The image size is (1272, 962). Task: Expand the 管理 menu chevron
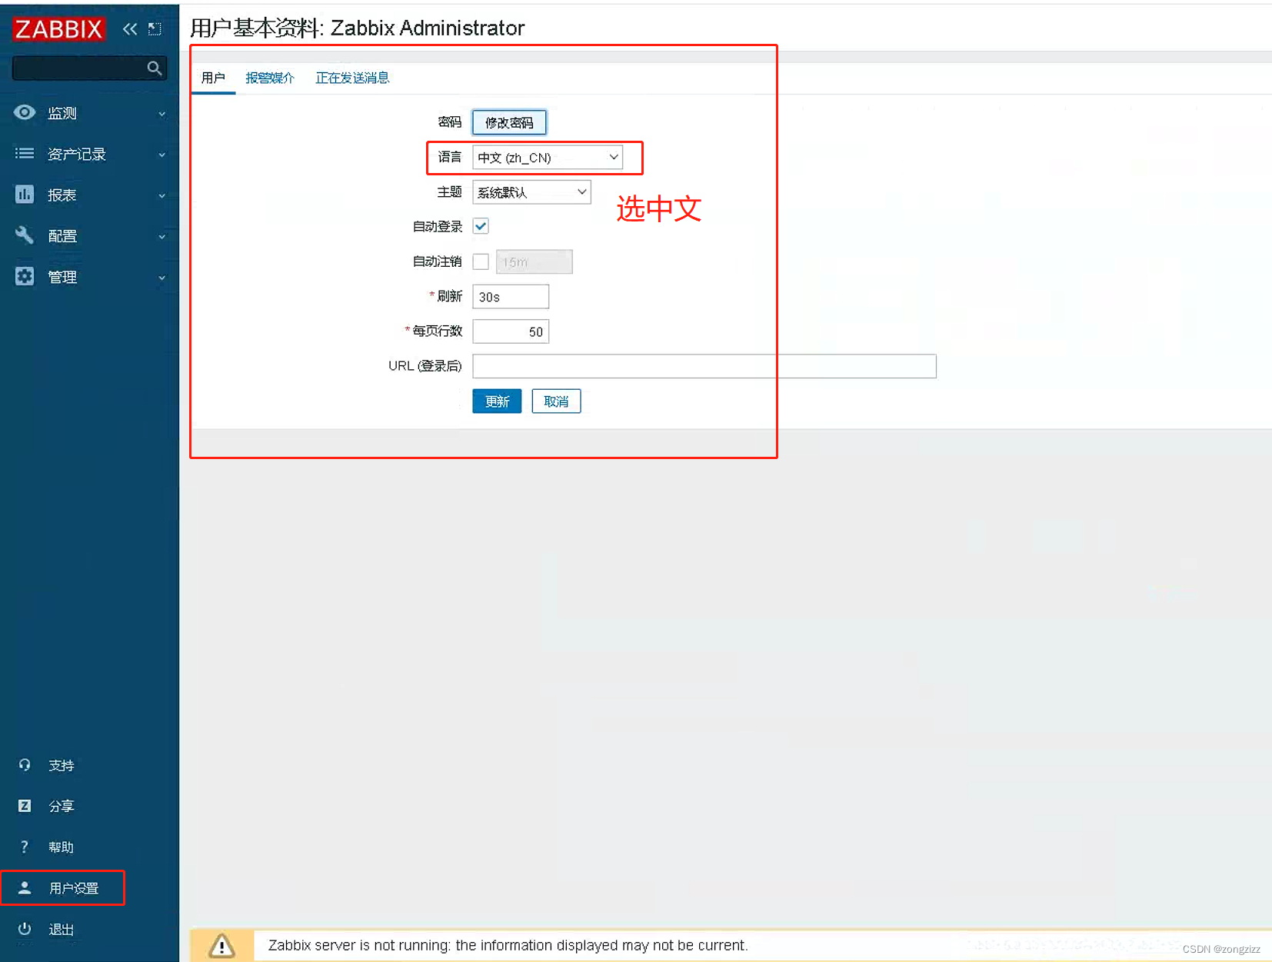point(162,277)
